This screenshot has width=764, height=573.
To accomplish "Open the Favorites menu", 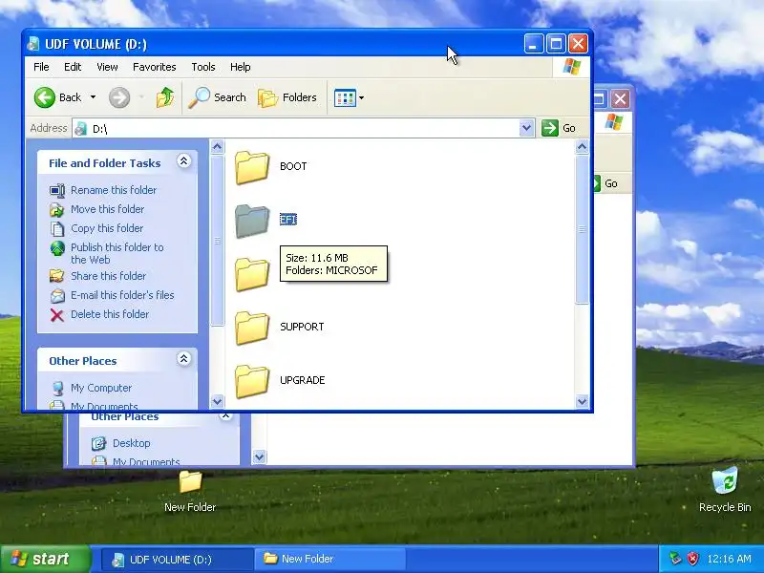I will click(154, 67).
